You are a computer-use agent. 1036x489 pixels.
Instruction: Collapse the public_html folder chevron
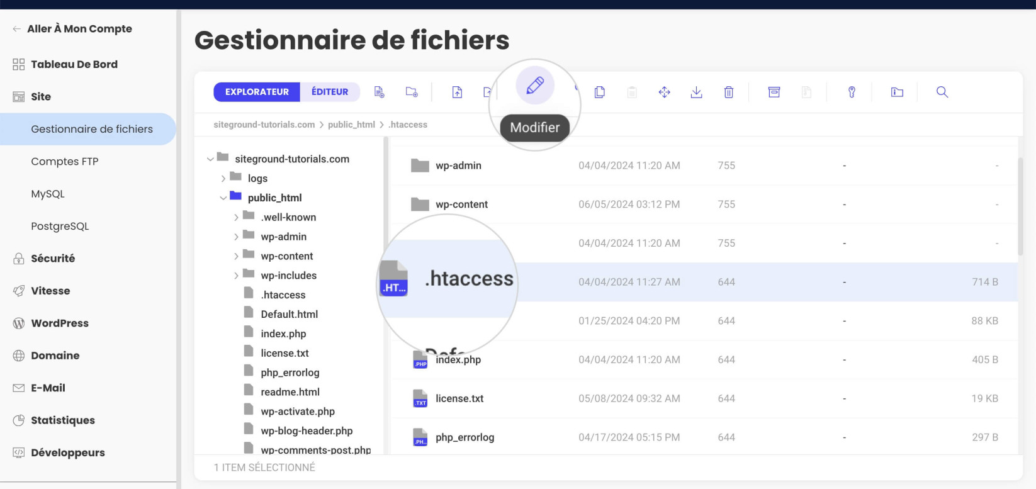(x=223, y=198)
